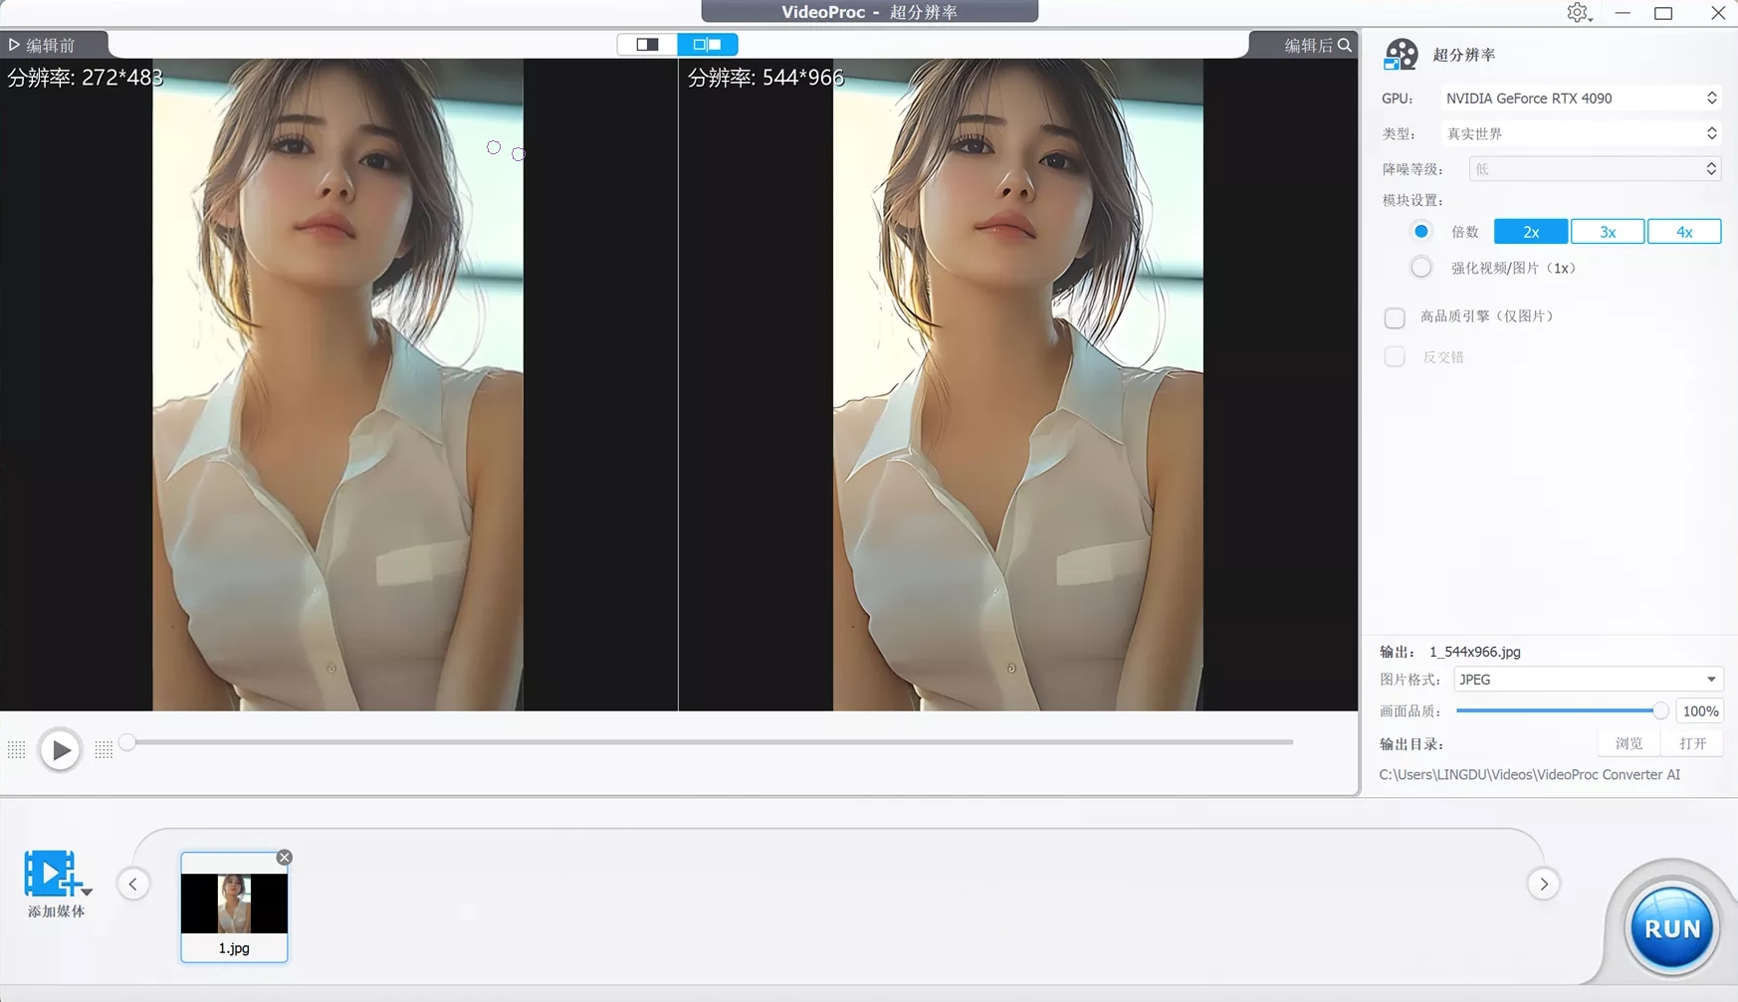1738x1002 pixels.
Task: Go to previous media with left arrow
Action: [133, 884]
